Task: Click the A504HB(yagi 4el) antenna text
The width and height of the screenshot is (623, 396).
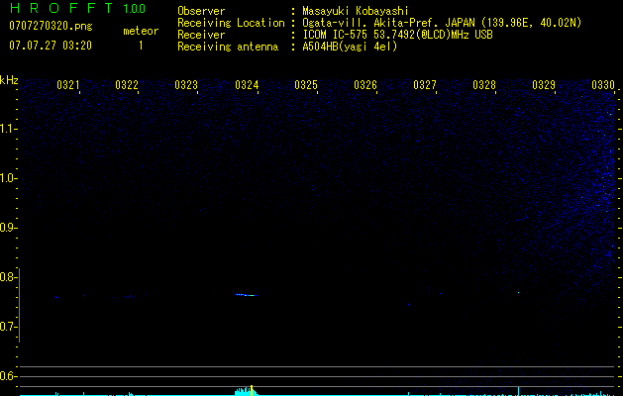Action: (350, 47)
